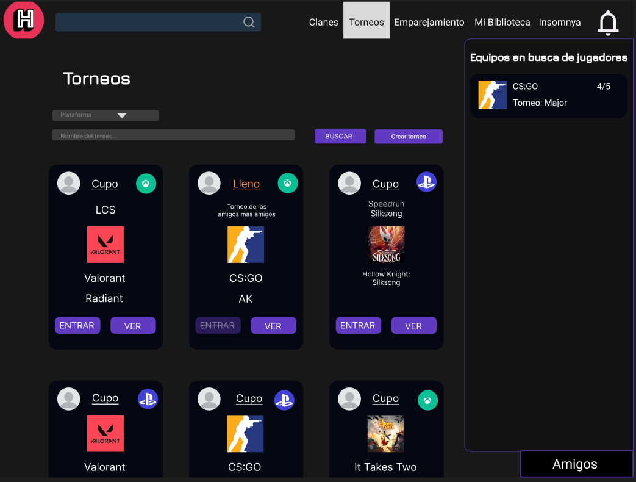Image resolution: width=636 pixels, height=482 pixels.
Task: Click CS:GO game image on AK card
Action: [246, 245]
